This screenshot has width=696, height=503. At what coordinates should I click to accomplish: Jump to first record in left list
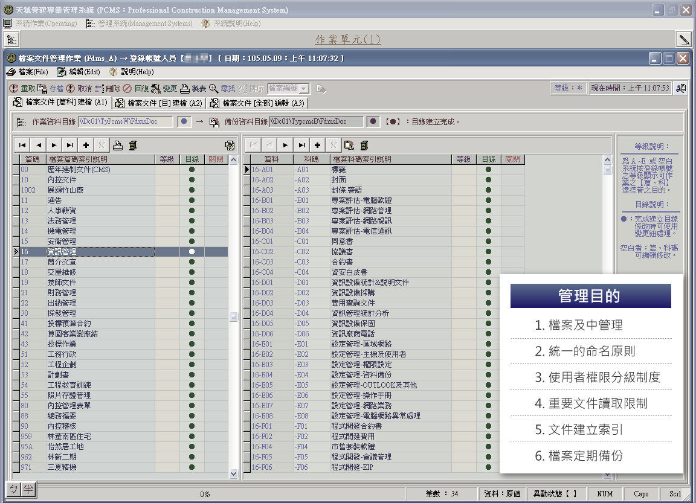point(22,145)
